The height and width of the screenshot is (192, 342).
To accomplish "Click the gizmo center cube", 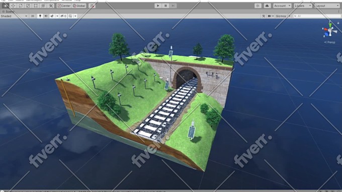I will coord(330,30).
